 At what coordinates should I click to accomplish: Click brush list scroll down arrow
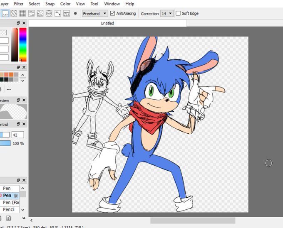(23, 210)
